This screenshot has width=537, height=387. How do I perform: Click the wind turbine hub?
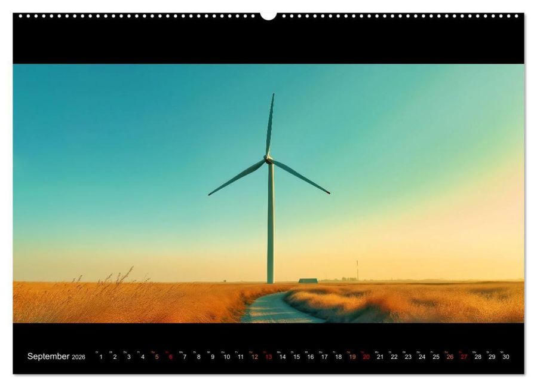tap(269, 159)
